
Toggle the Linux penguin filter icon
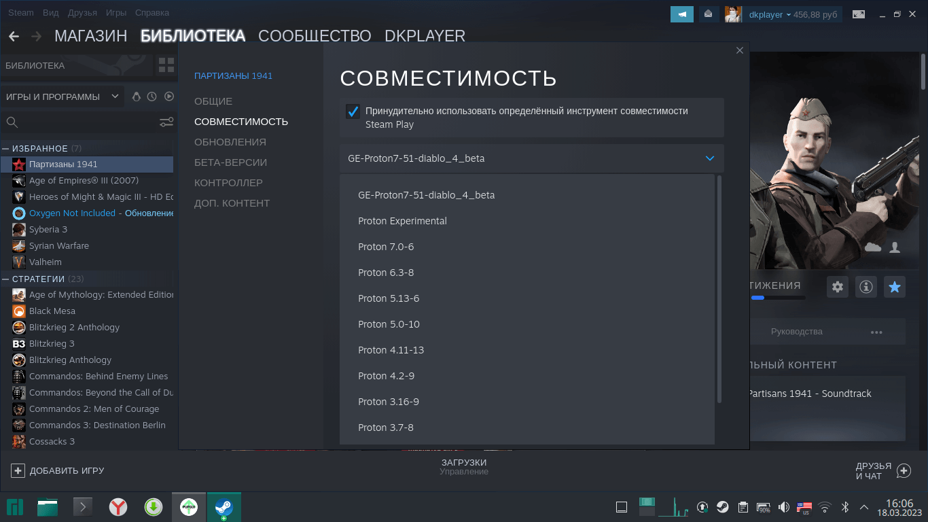pyautogui.click(x=136, y=97)
